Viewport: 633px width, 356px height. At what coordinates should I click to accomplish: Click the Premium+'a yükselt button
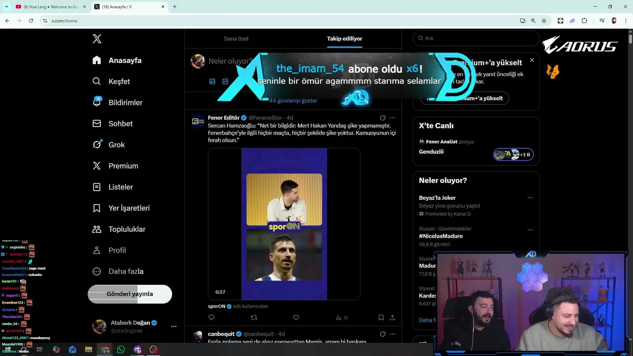click(464, 98)
